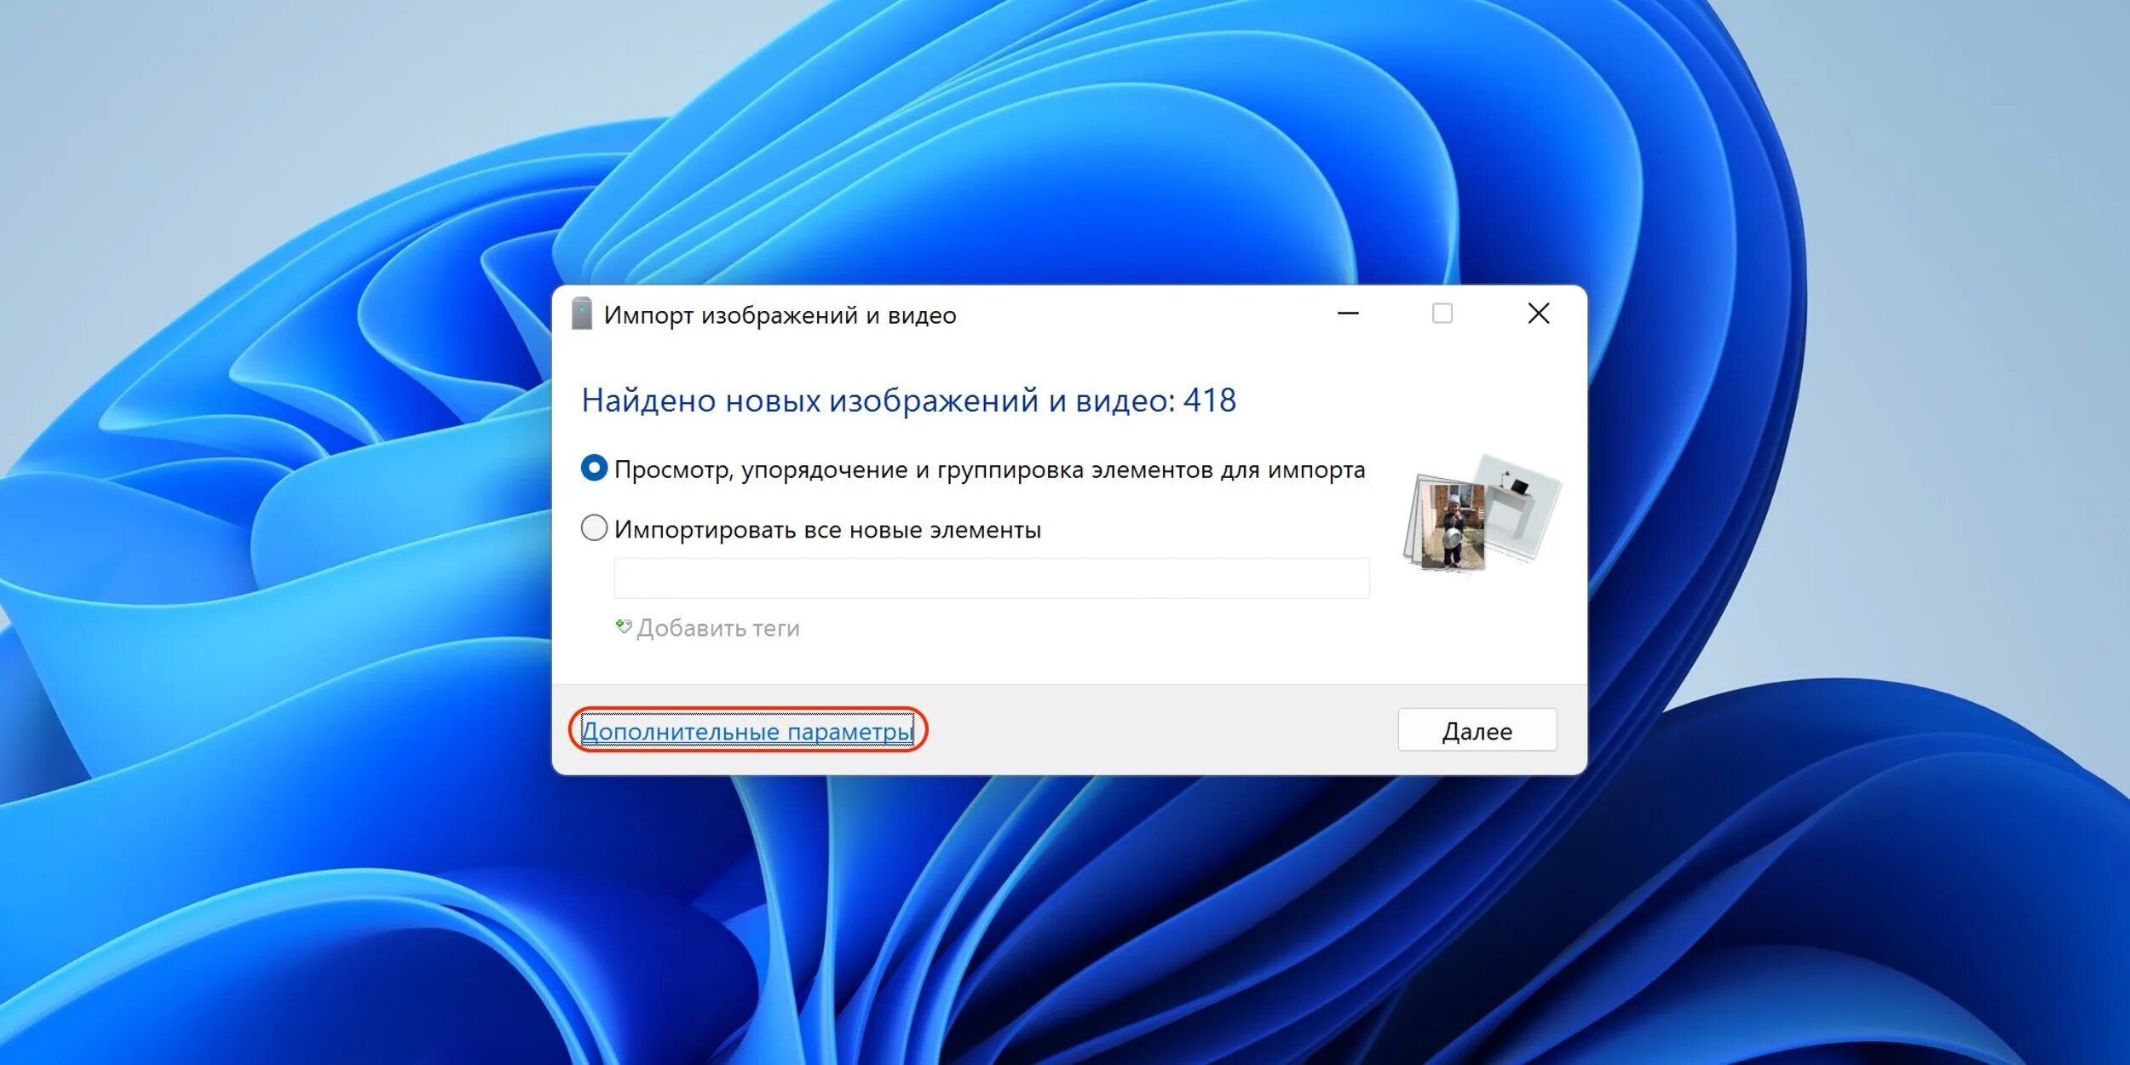
Task: Click the green tag icon beside Добавить теги
Action: tap(623, 627)
